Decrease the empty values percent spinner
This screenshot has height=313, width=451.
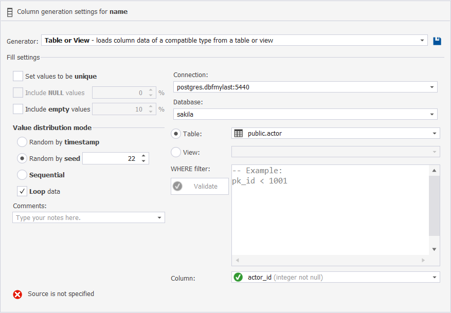[x=151, y=112]
